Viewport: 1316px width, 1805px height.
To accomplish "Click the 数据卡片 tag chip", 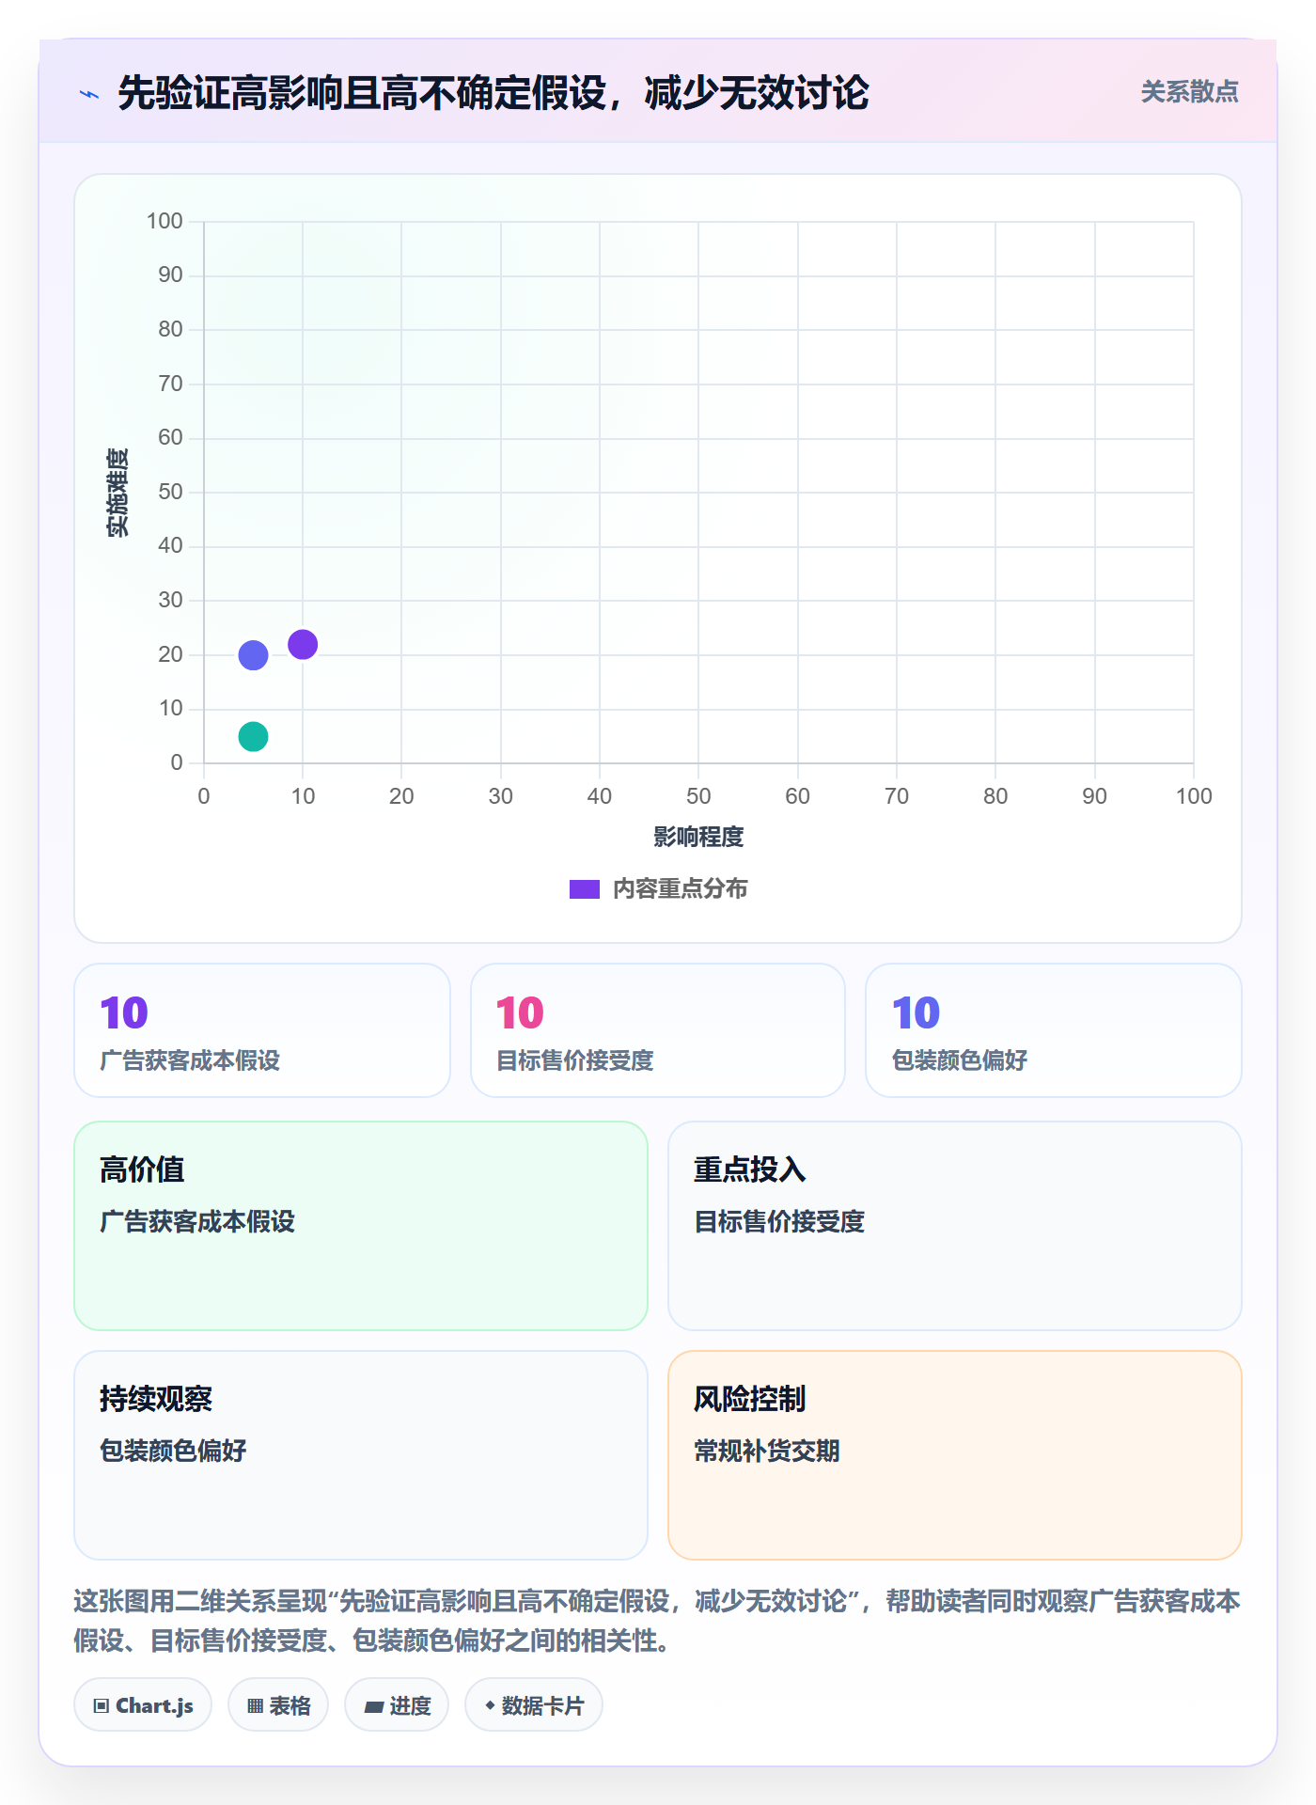I will pyautogui.click(x=534, y=1705).
